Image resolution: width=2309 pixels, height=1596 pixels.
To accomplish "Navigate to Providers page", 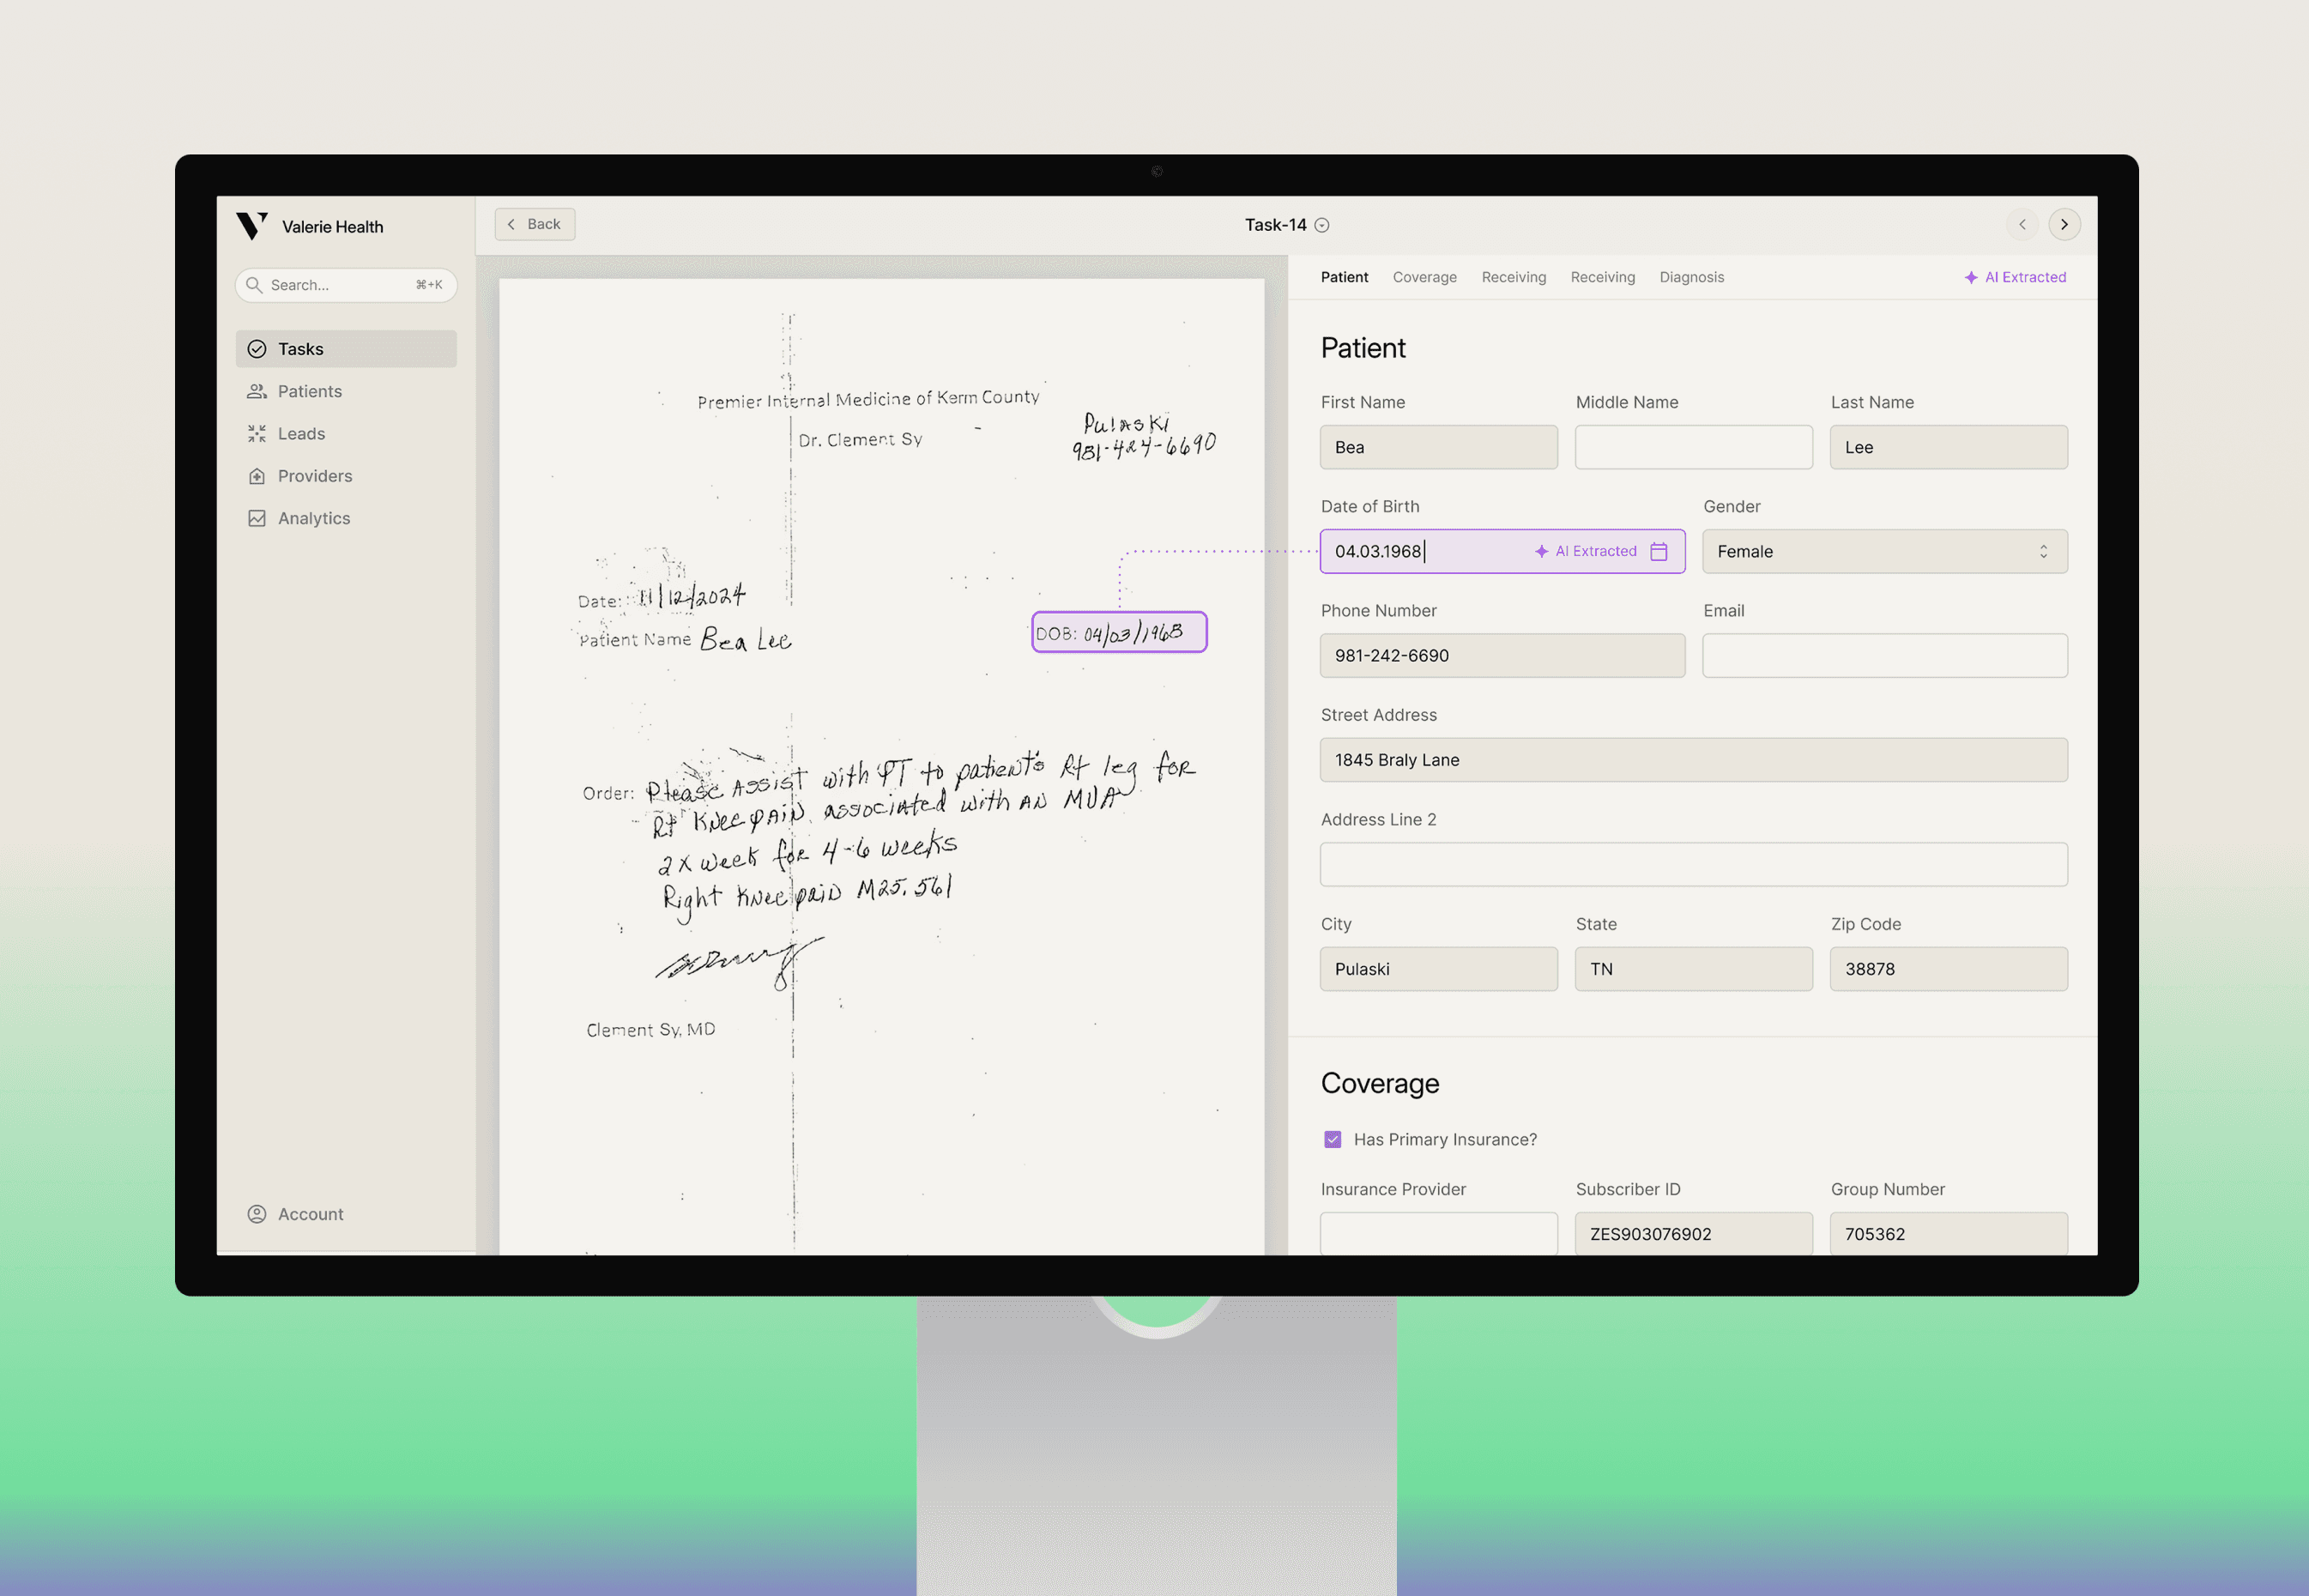I will click(314, 476).
